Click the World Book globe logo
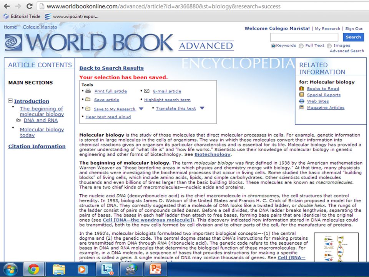Image resolution: width=369 pixels, height=277 pixels. pyautogui.click(x=14, y=43)
